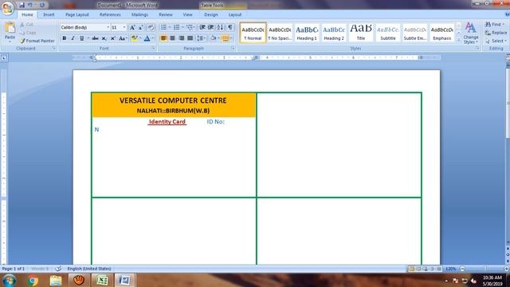
Task: Click Decrease Indent icon
Action: [202, 27]
